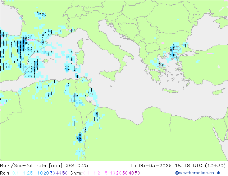Click the island of Corsica on the map
Image resolution: width=228 pixels, height=176 pixels.
pyautogui.click(x=80, y=44)
